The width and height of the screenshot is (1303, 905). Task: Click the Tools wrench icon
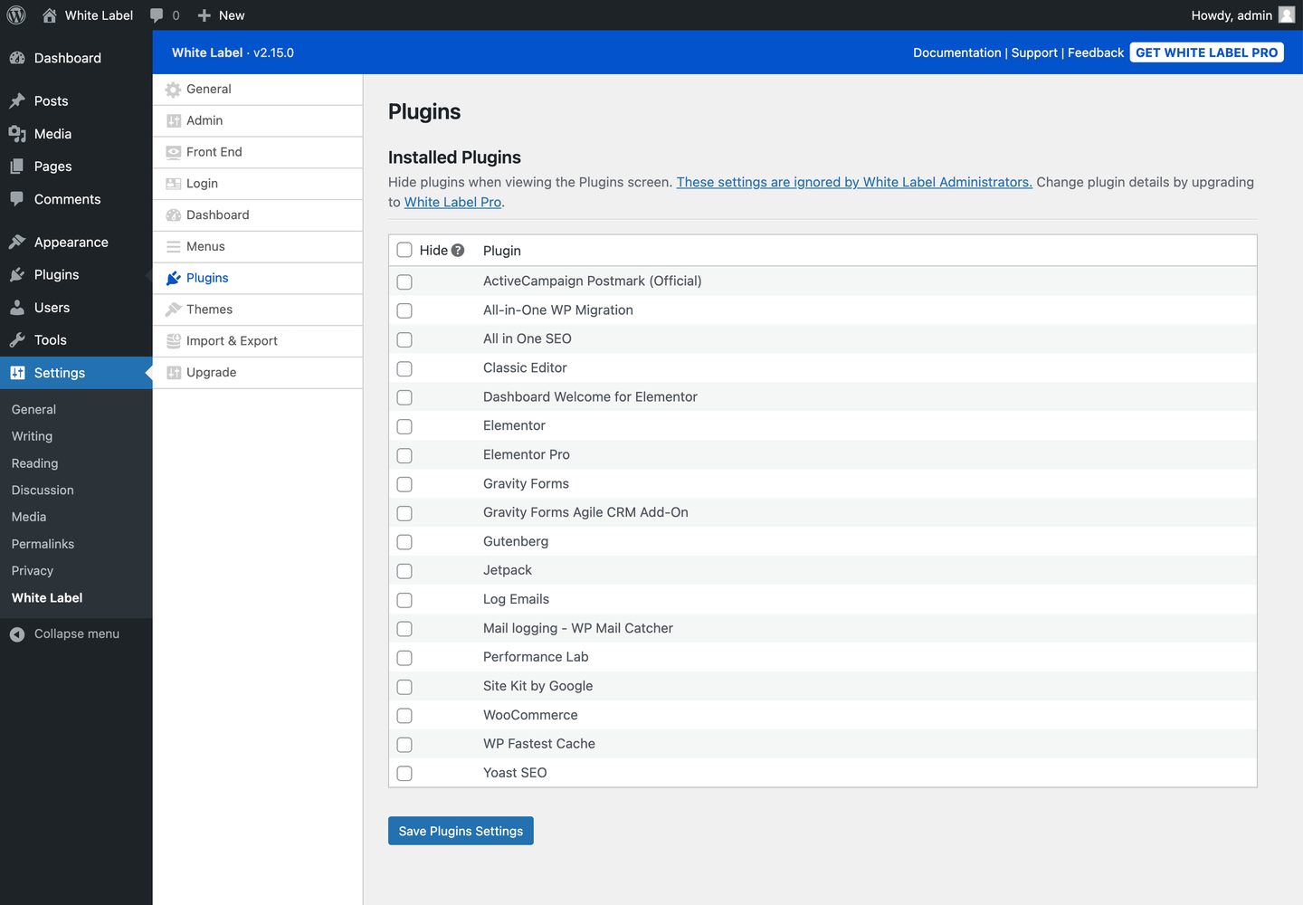(17, 340)
